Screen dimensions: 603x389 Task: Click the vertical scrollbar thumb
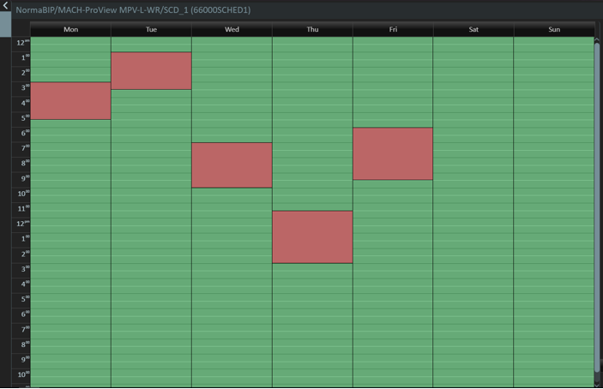pos(598,206)
